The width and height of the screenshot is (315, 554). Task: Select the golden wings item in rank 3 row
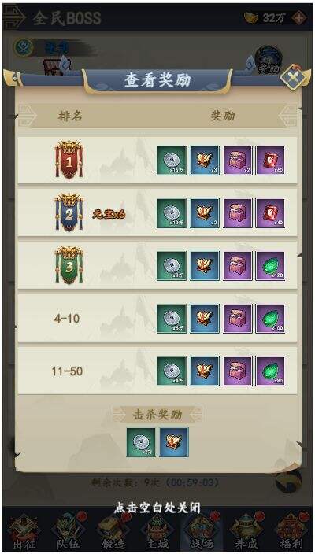[205, 266]
